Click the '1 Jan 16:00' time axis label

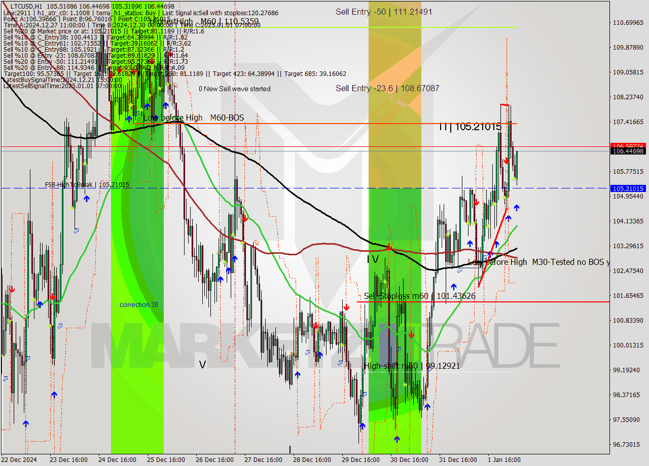(504, 460)
